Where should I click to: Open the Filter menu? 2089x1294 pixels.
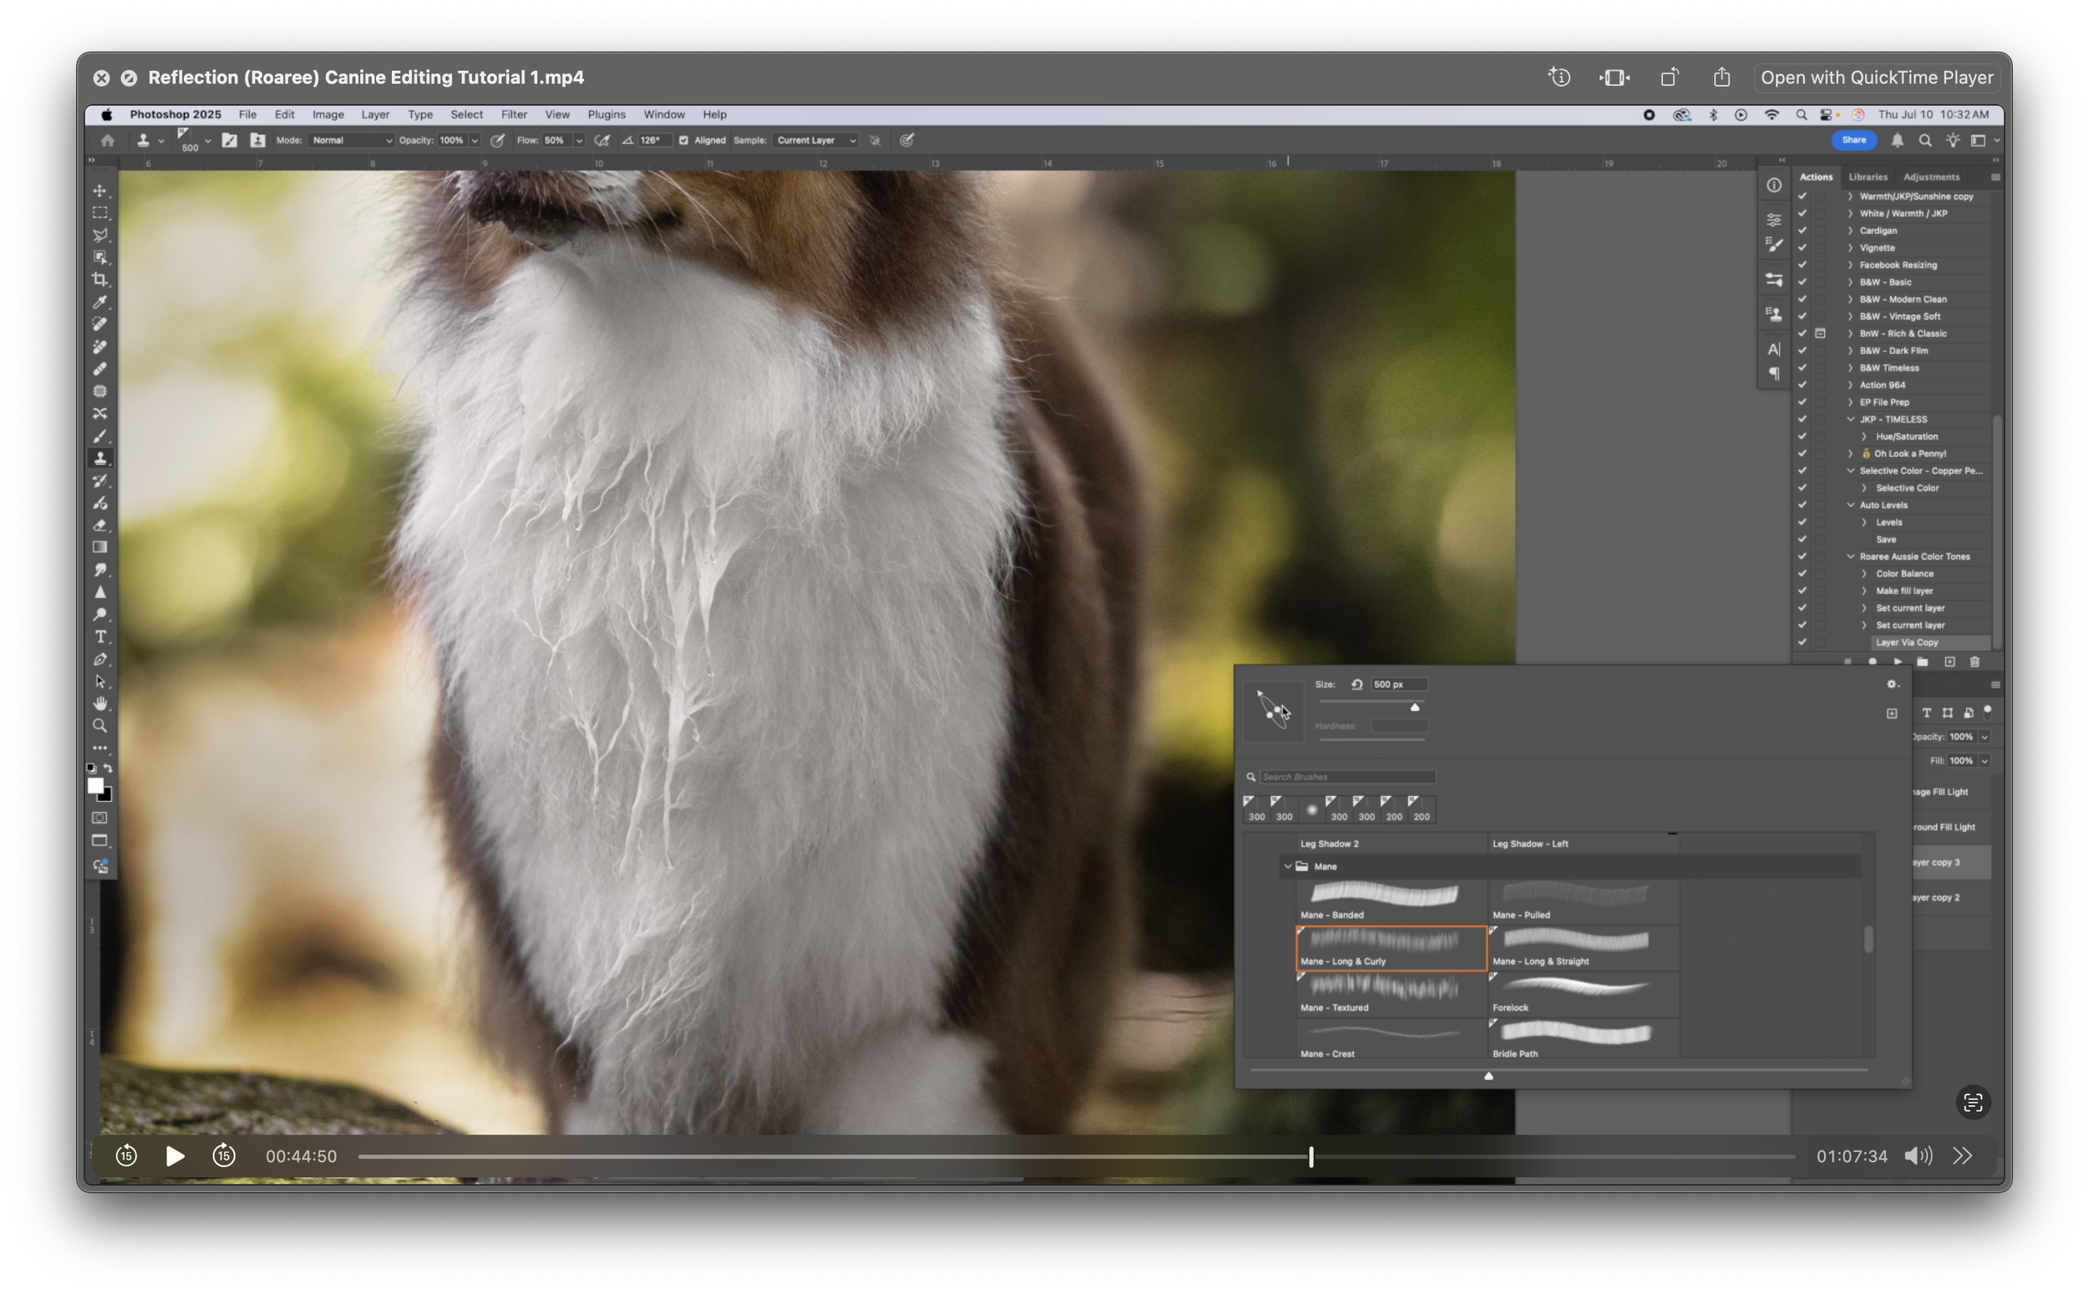click(514, 114)
